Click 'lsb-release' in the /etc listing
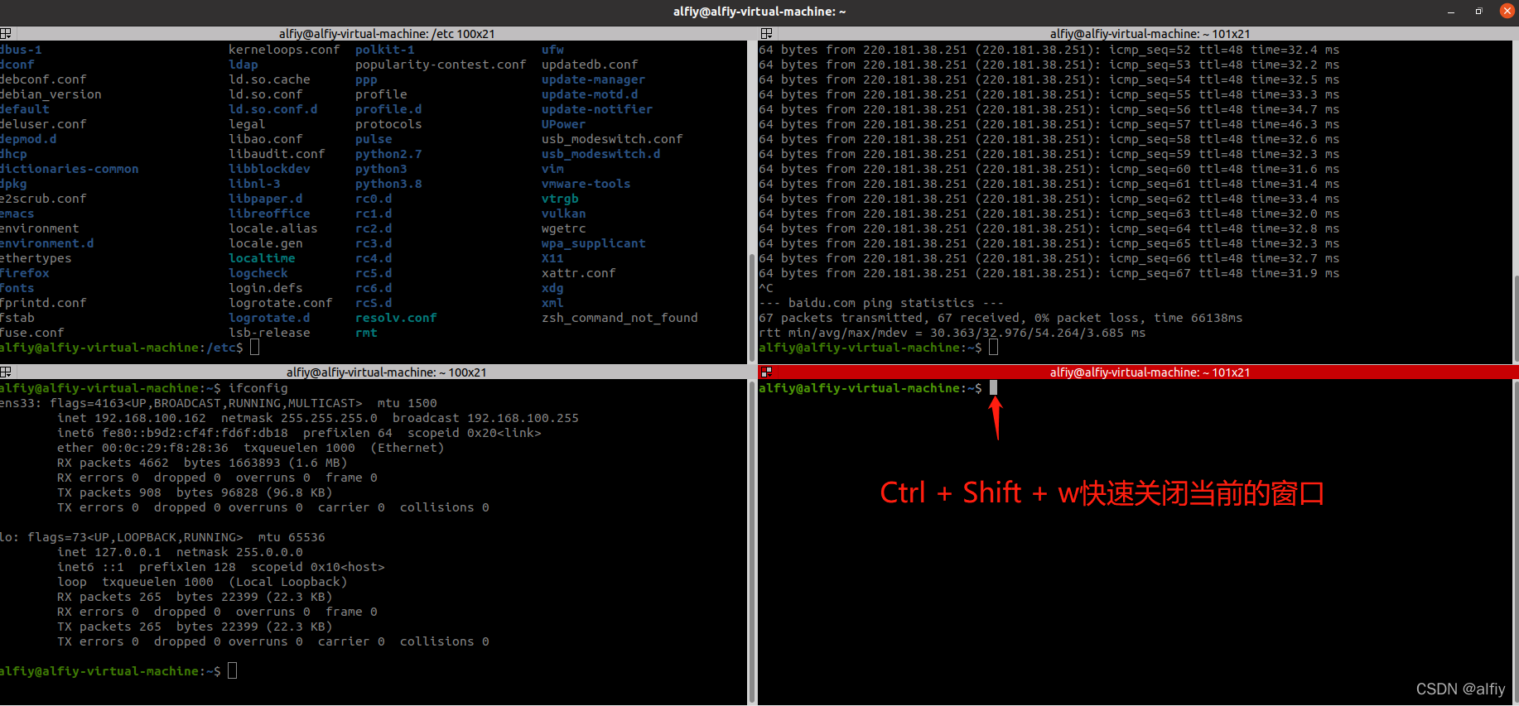 pyautogui.click(x=269, y=333)
